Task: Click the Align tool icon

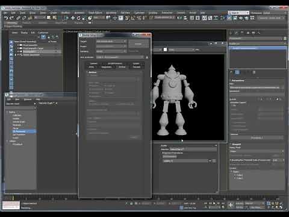Action: [x=185, y=18]
